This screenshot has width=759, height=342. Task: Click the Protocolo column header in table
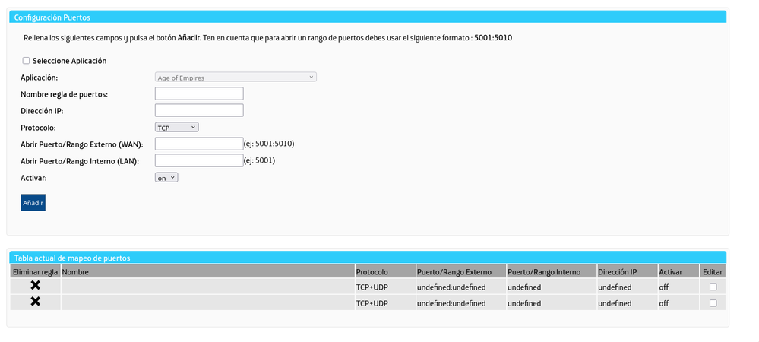tap(372, 271)
